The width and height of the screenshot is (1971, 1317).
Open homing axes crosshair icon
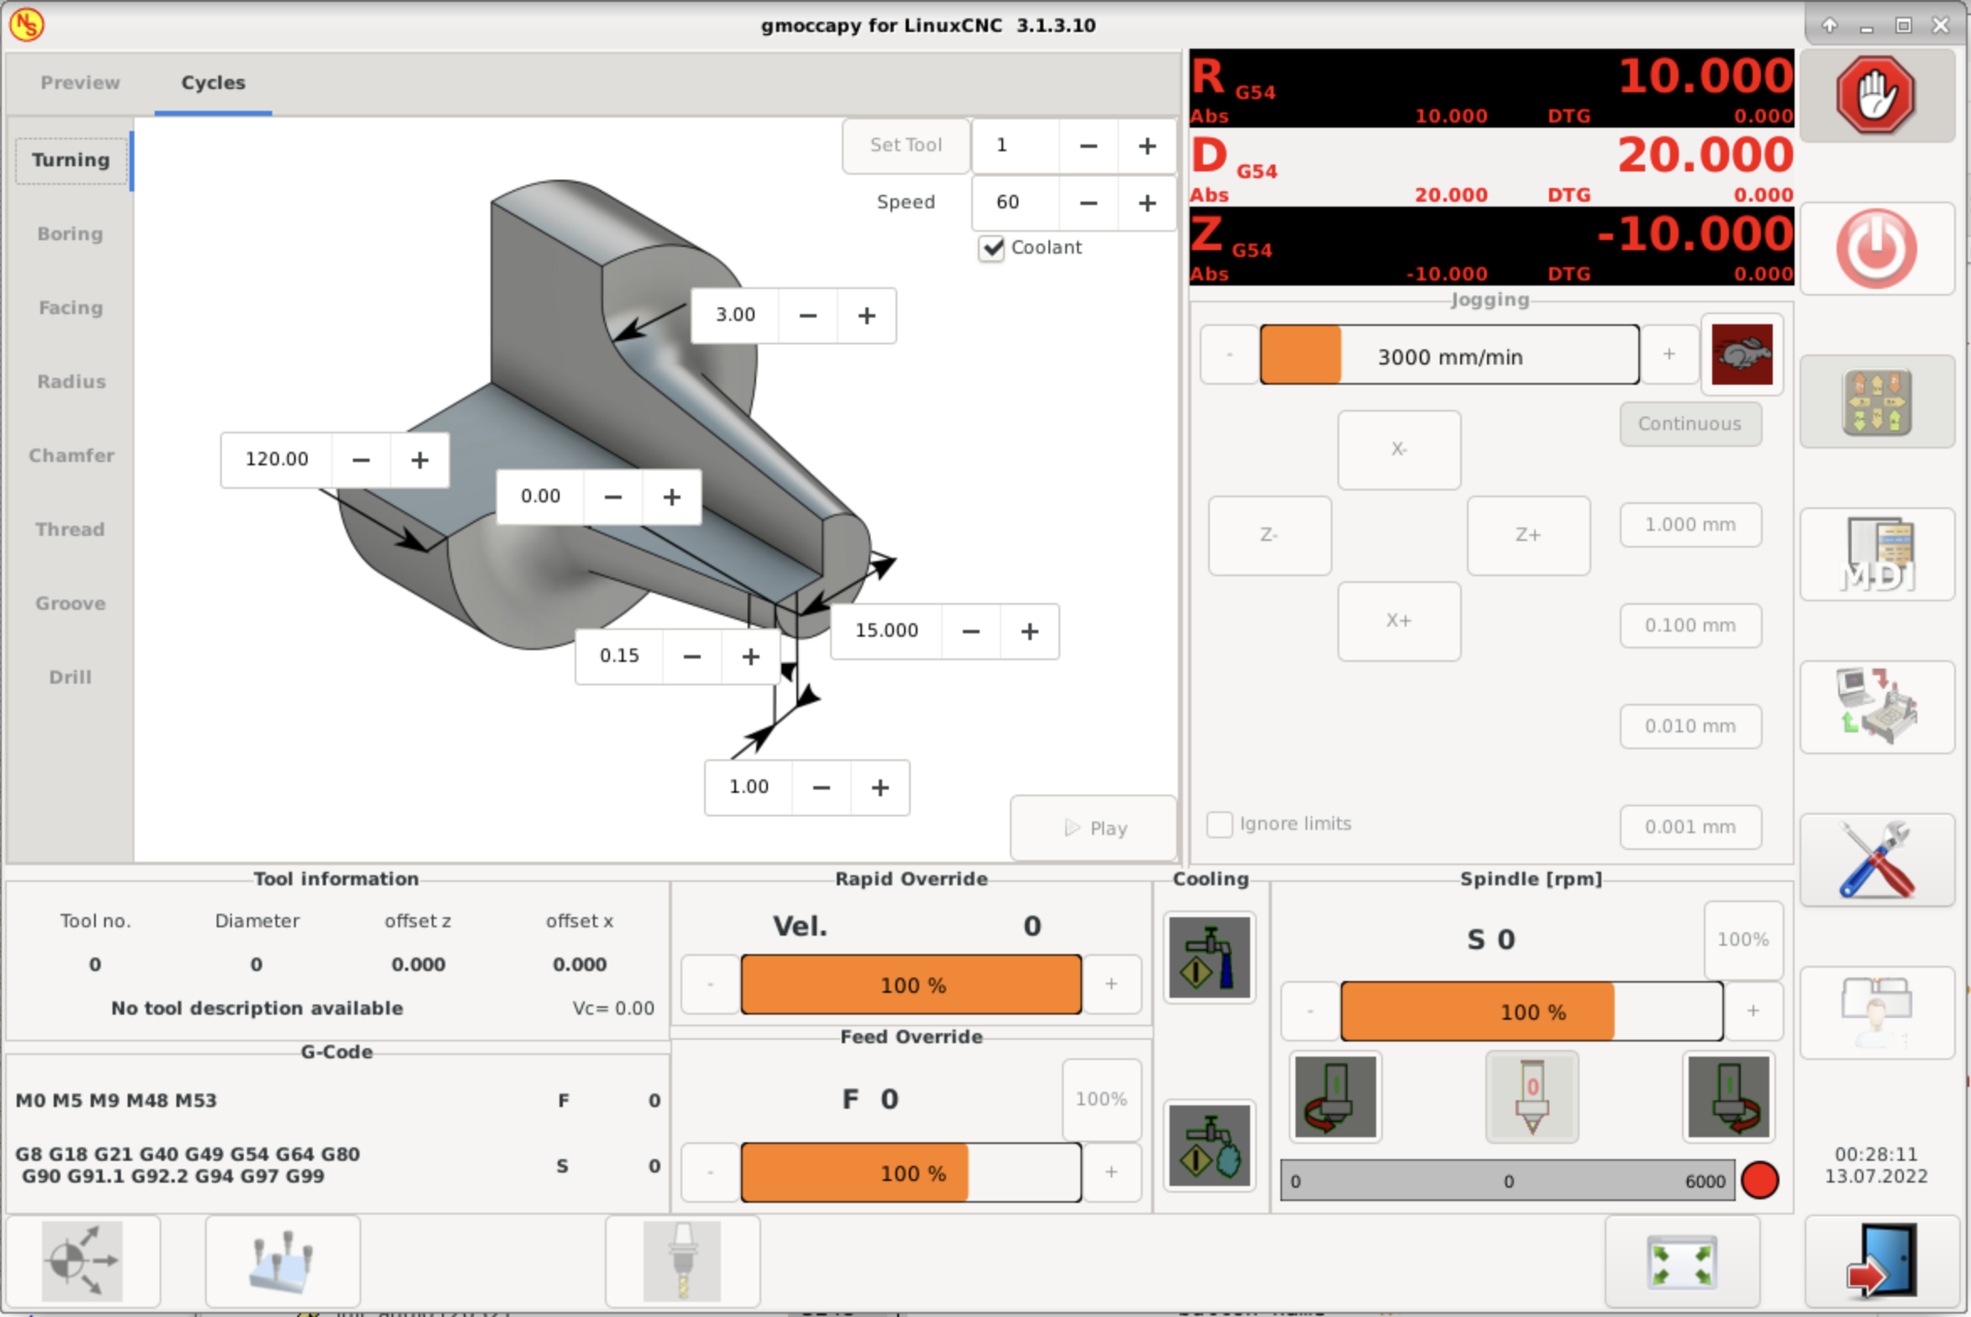[82, 1262]
